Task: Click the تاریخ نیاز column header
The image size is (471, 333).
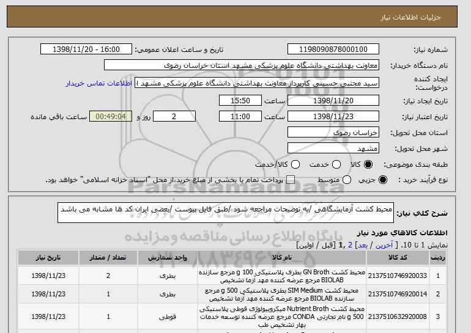Action: tap(48, 258)
